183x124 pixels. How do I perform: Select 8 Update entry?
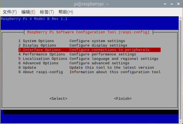[89, 67]
